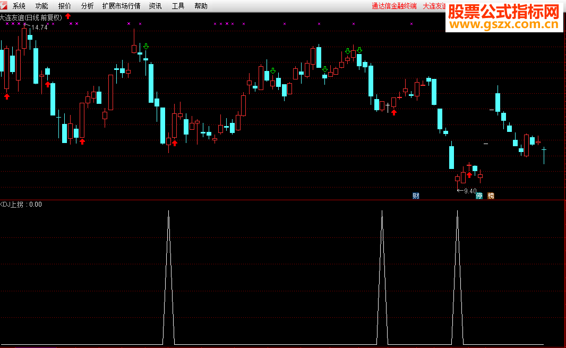Click the 大连友谊(日线.前复权) chart title
The height and width of the screenshot is (348, 566).
(31, 17)
